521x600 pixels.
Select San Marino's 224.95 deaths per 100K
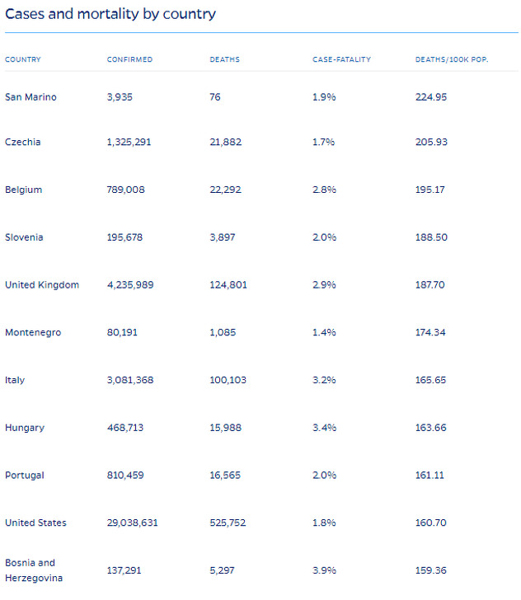point(431,97)
